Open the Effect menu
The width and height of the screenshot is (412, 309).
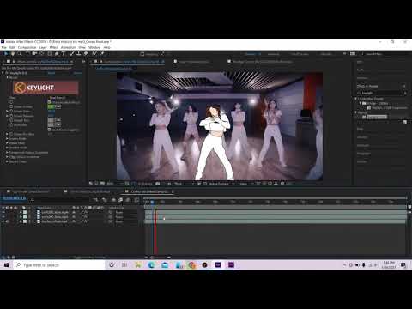pos(54,47)
